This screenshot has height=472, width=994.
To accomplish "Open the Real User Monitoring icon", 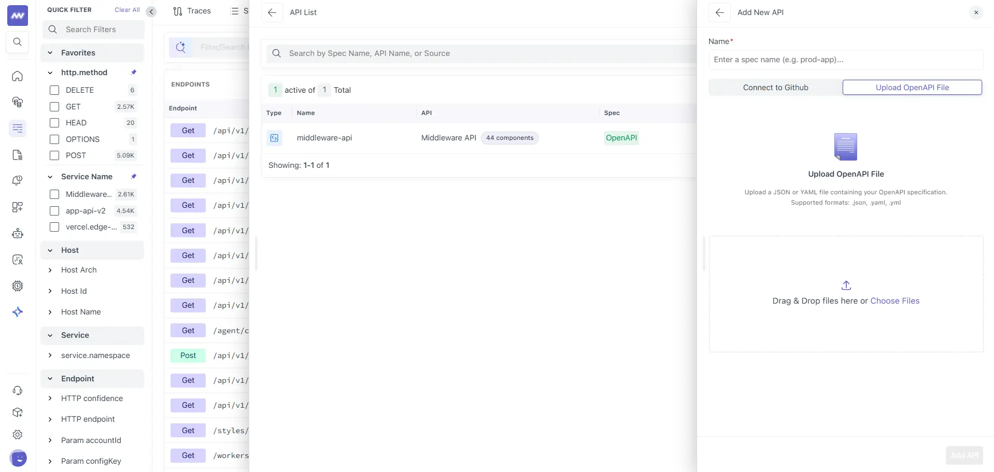I will click(x=17, y=260).
